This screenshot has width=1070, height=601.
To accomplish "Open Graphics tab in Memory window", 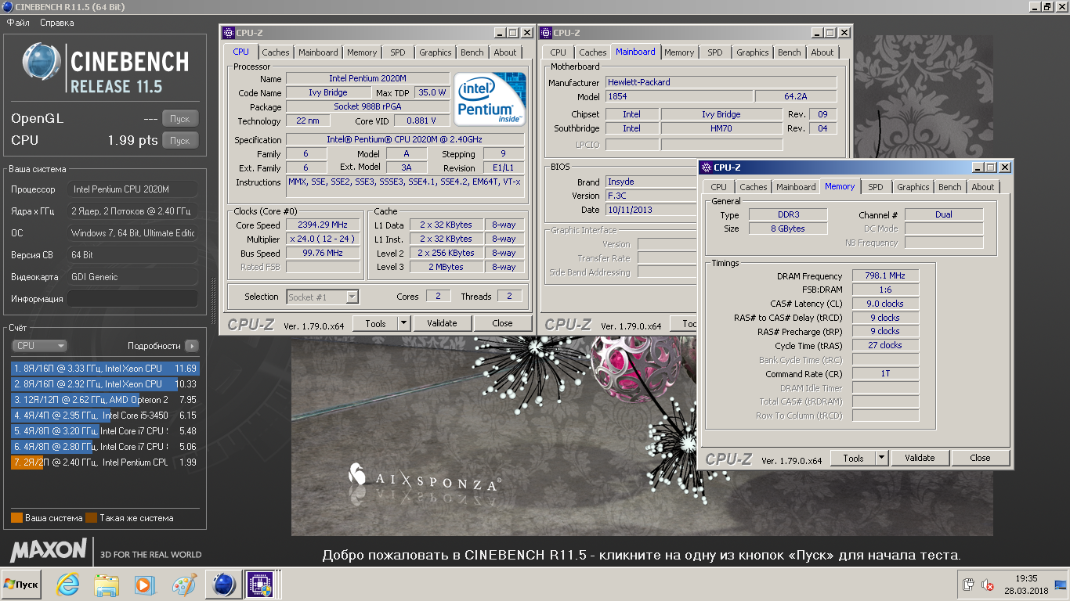I will 913,187.
